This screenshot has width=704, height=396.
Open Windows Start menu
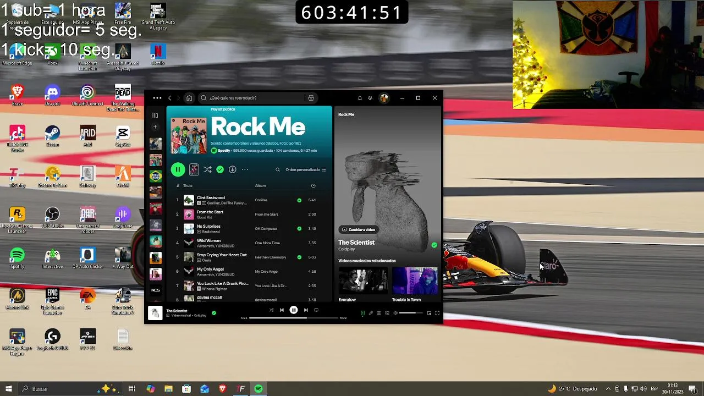(x=8, y=389)
